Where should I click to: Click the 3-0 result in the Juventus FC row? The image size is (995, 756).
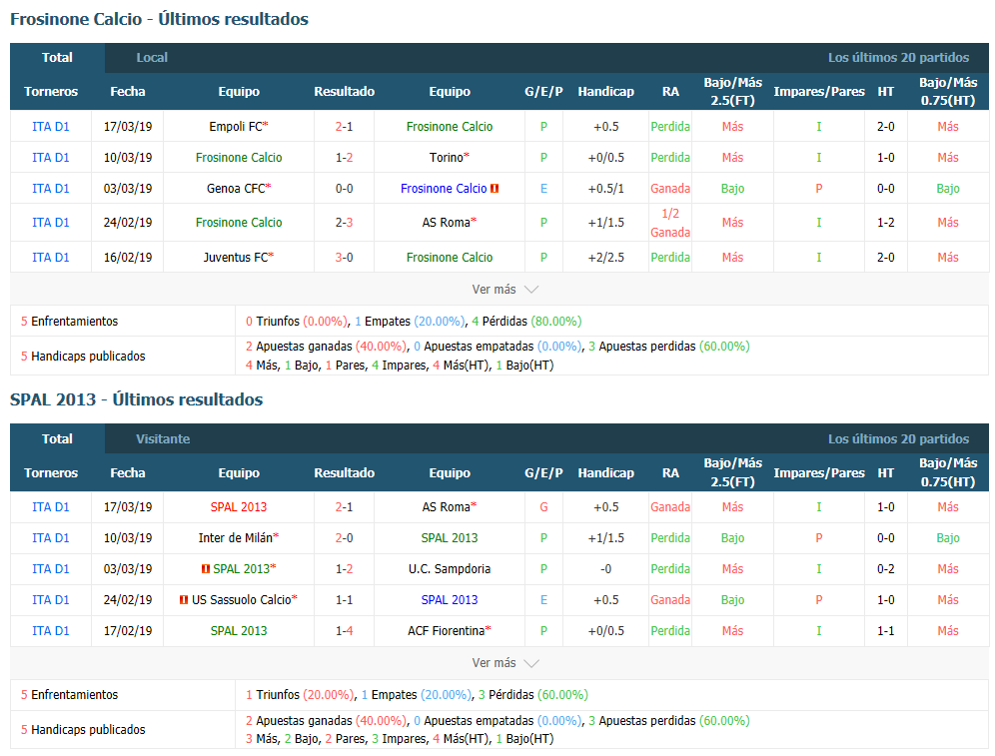coord(344,258)
